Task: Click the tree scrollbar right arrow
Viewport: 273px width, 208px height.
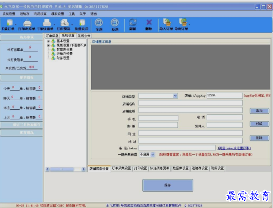Action: click(x=83, y=169)
